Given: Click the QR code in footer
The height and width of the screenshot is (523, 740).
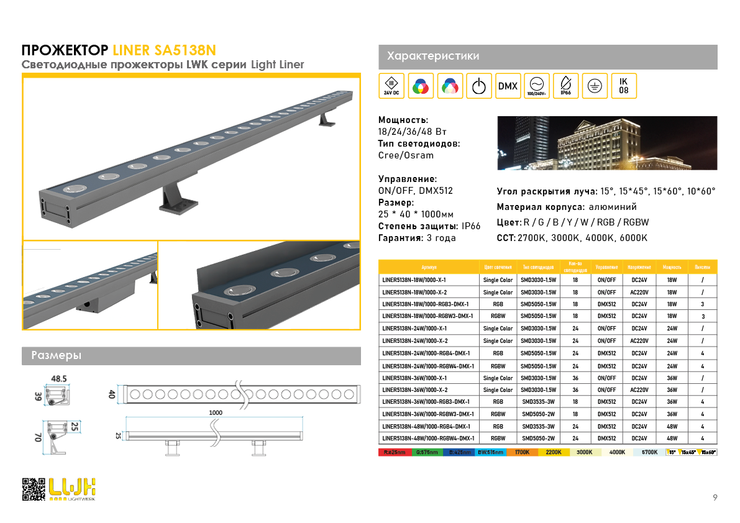Looking at the screenshot, I should coord(34,489).
